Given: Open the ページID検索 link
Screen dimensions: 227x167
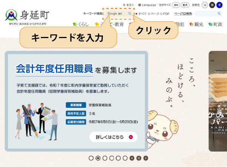Looking at the screenshot, I should click(183, 14).
